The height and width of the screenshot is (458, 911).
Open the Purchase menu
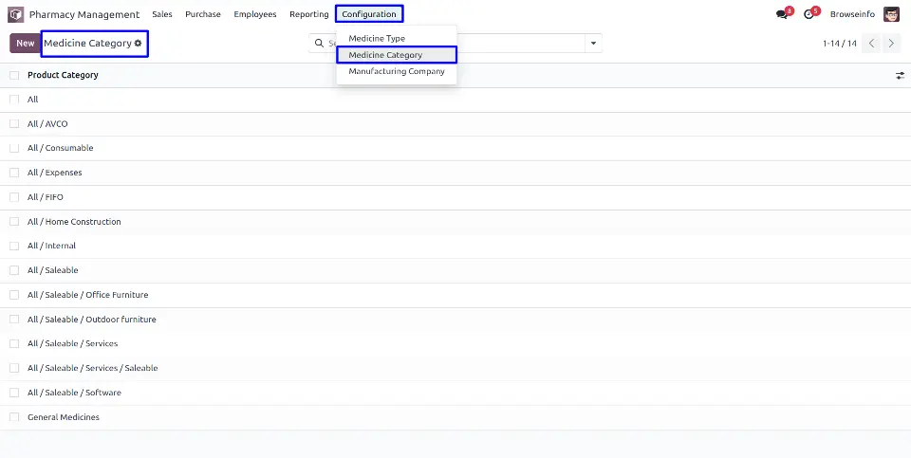tap(203, 14)
